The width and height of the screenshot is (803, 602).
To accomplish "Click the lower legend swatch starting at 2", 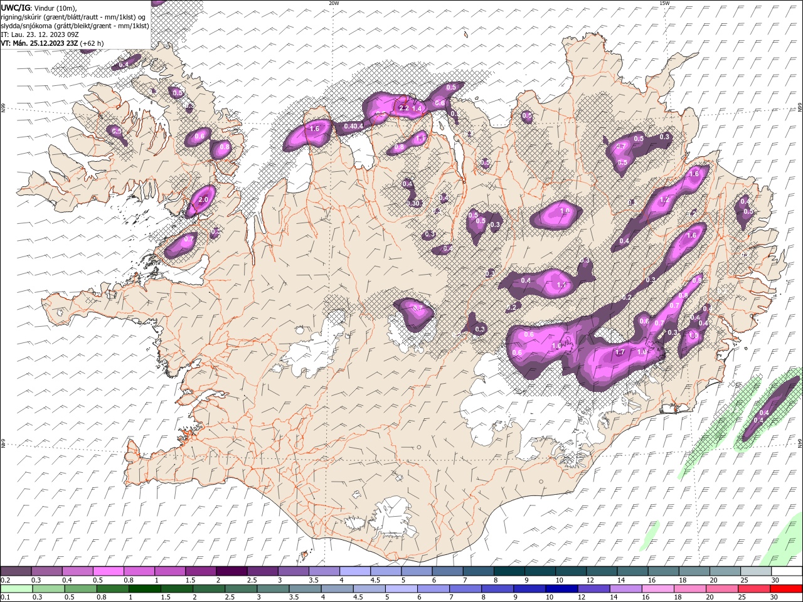I will click(x=208, y=589).
